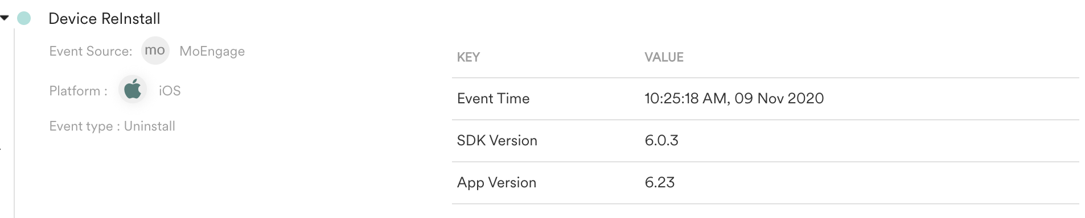The height and width of the screenshot is (218, 1085).
Task: Collapse the Device ReInstall event arrow
Action: [x=5, y=18]
